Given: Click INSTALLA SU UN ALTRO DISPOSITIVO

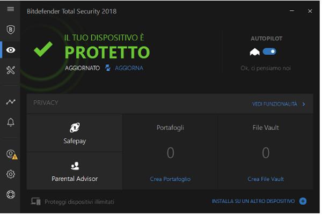Looking at the screenshot, I should pyautogui.click(x=253, y=201).
